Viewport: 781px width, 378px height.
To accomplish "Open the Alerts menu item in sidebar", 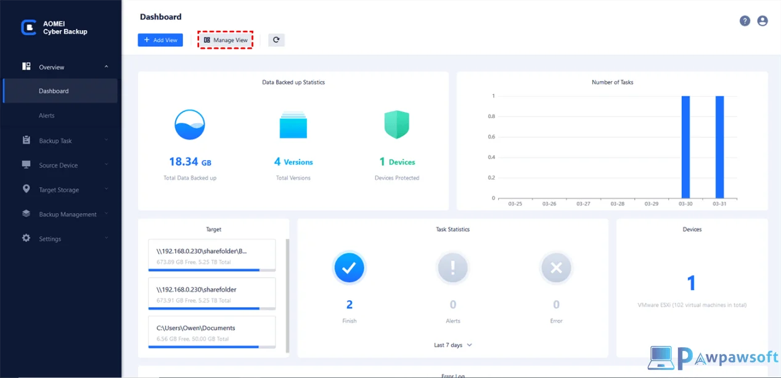I will coord(47,116).
